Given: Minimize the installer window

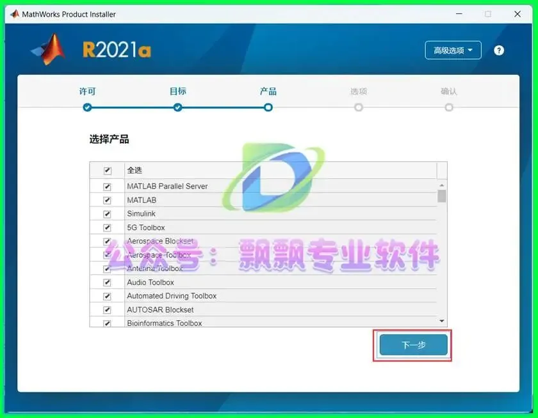Looking at the screenshot, I should (459, 14).
